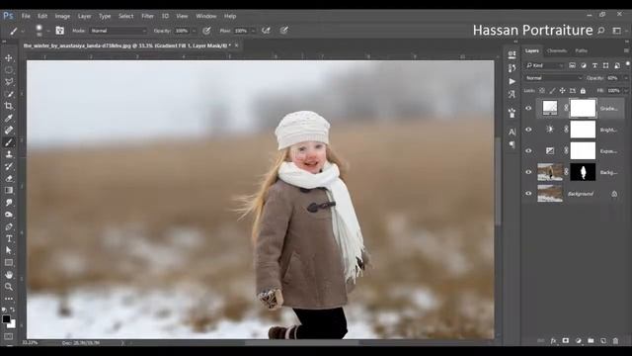The width and height of the screenshot is (632, 356).
Task: Open the Filter menu
Action: 147,16
